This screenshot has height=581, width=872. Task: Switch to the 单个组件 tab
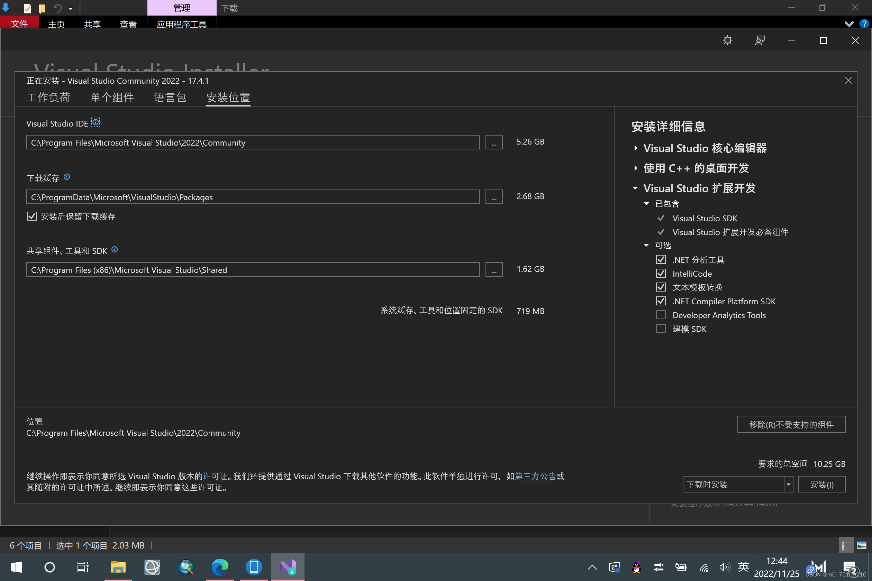[112, 98]
